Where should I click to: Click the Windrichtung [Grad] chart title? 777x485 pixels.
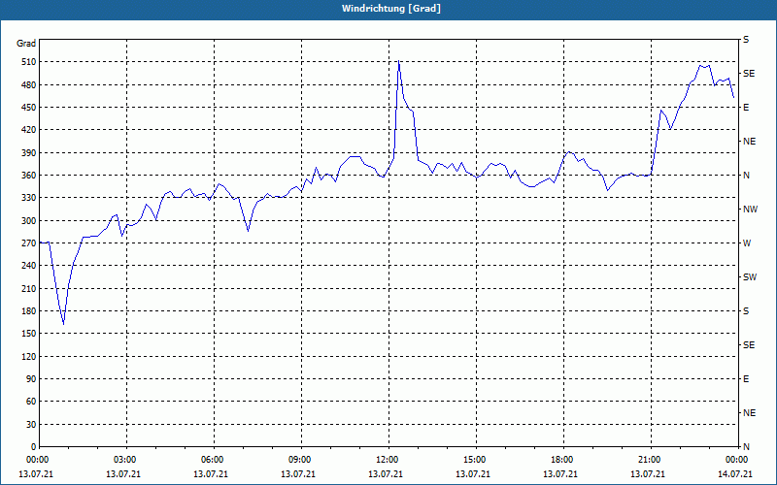pyautogui.click(x=391, y=9)
